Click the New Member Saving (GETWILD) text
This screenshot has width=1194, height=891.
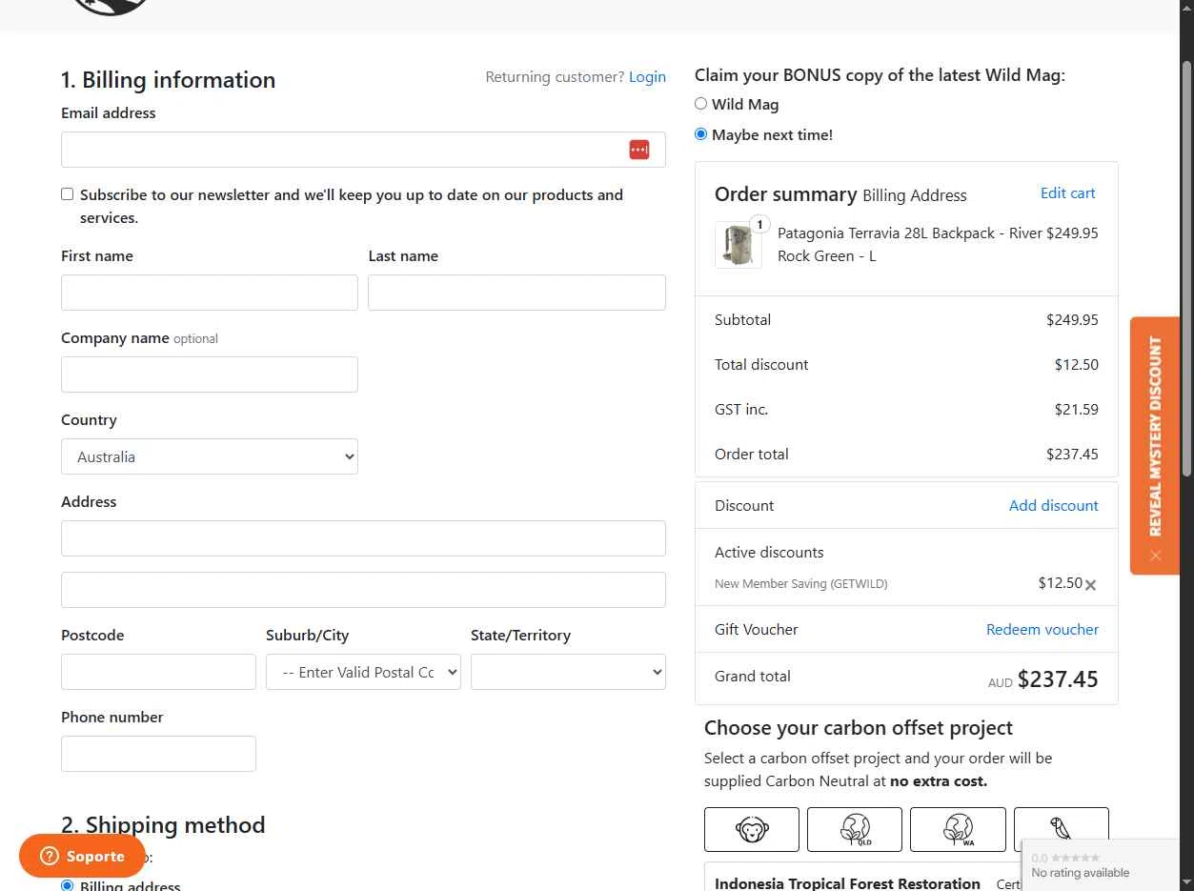point(800,584)
